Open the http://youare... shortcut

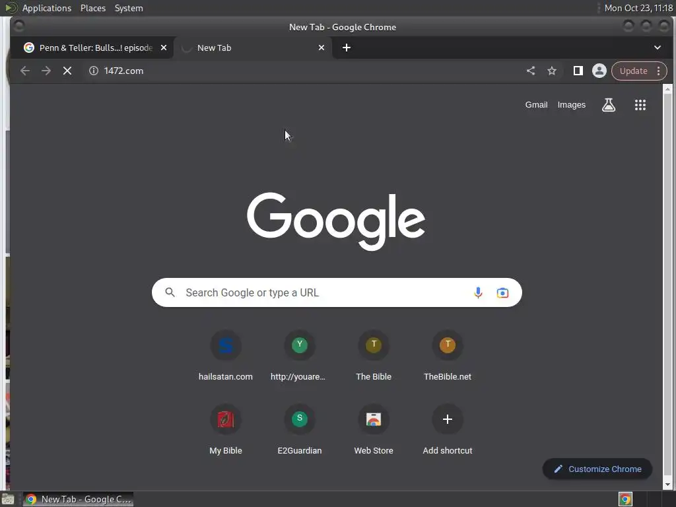[300, 356]
